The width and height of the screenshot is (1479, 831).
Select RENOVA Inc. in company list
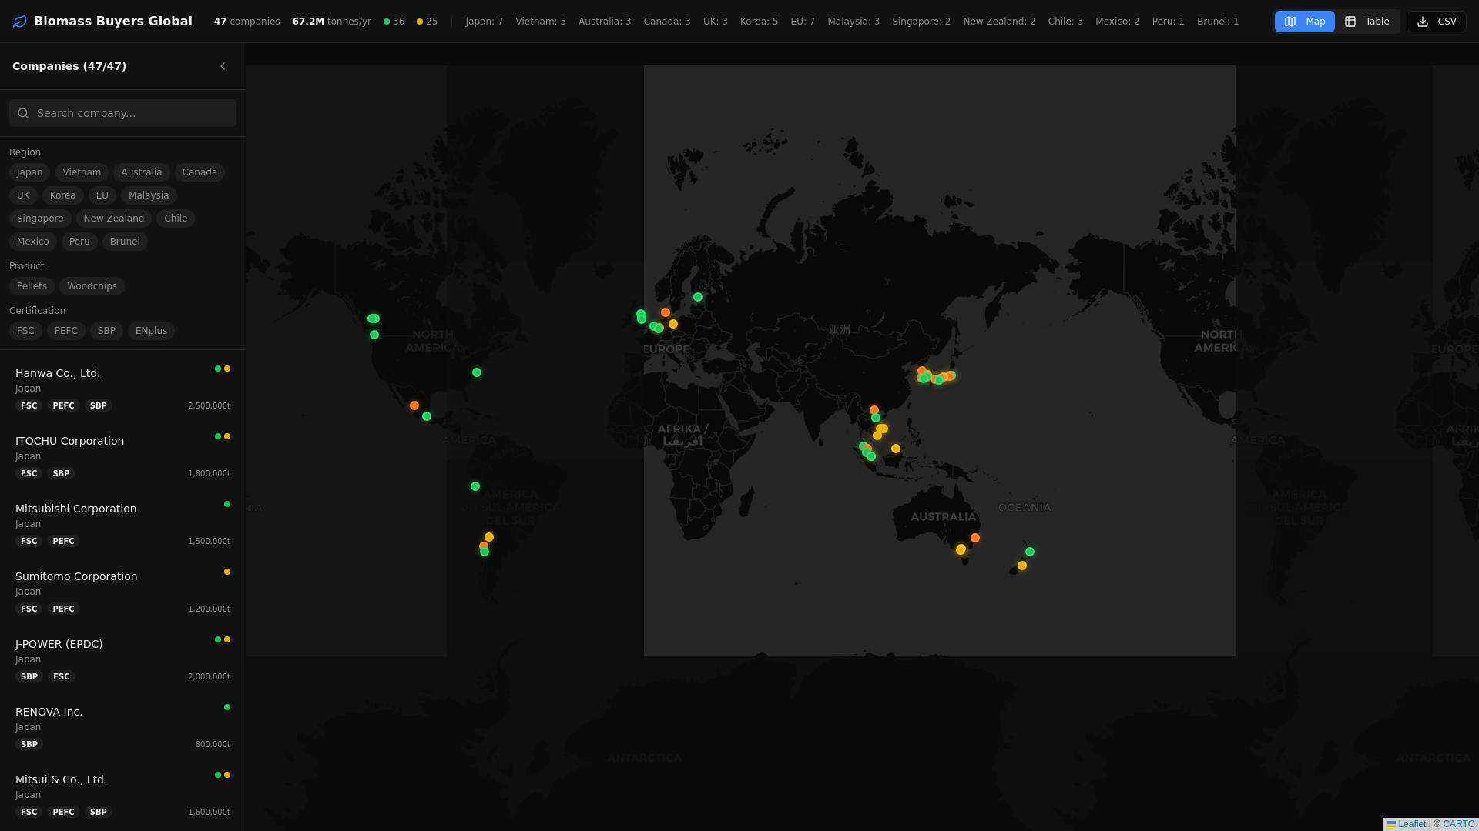[x=122, y=727]
